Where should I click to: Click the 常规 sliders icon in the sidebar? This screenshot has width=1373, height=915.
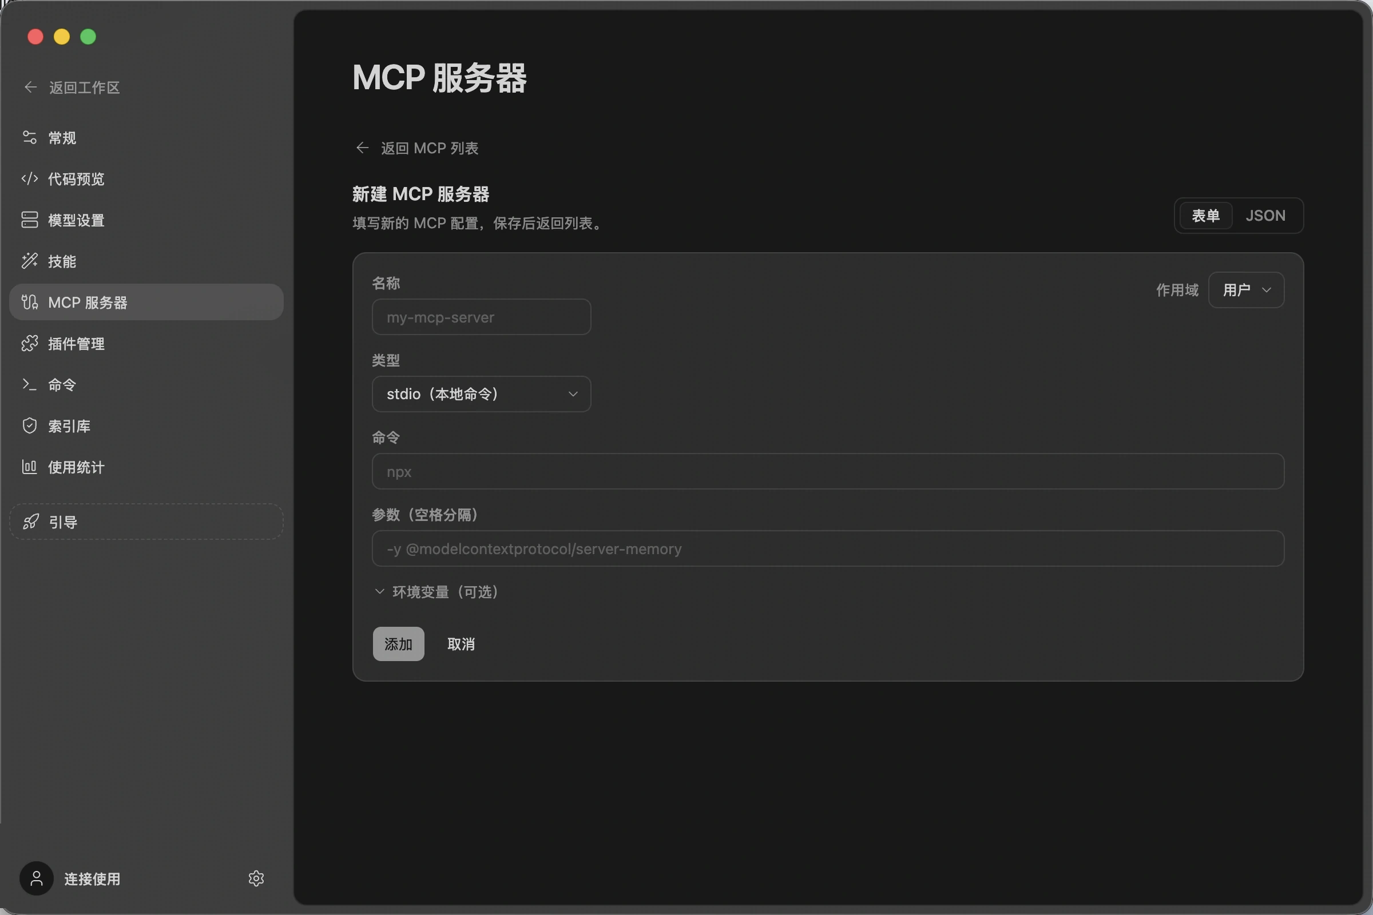[29, 138]
